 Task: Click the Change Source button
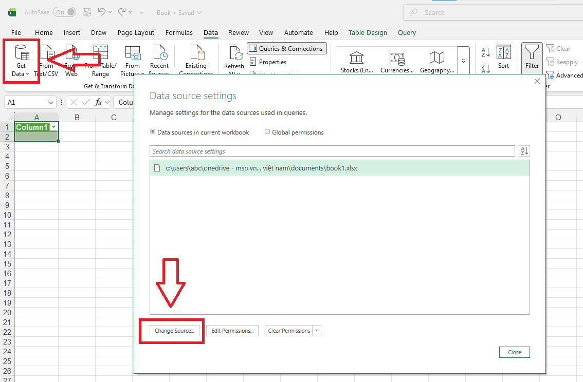pyautogui.click(x=174, y=330)
